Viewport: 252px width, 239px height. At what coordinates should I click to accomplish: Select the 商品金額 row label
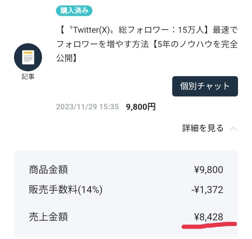[x=48, y=170]
